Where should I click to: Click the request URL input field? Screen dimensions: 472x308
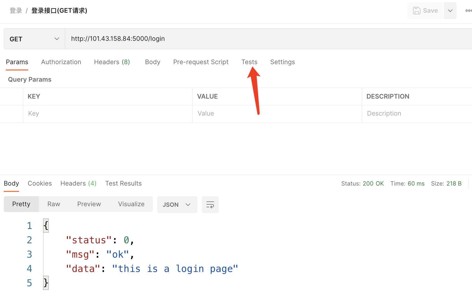239,39
